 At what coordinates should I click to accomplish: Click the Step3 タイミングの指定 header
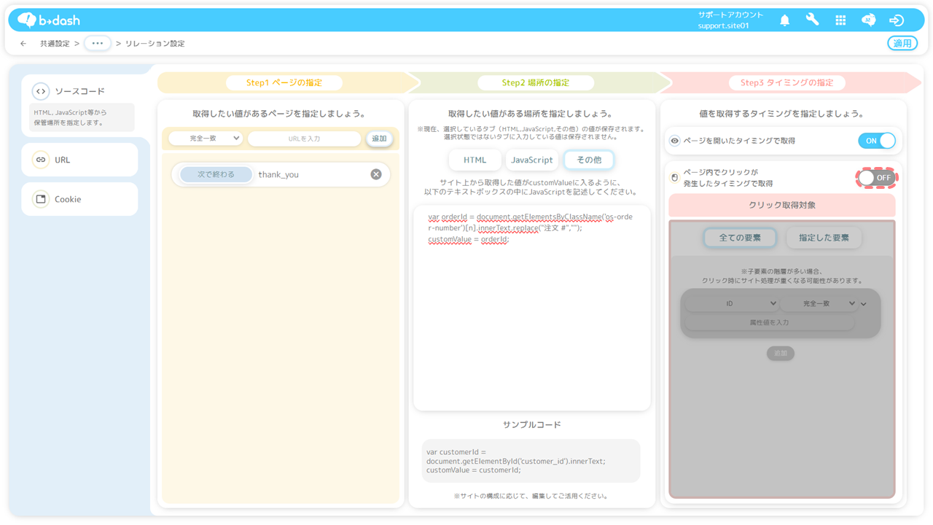786,82
